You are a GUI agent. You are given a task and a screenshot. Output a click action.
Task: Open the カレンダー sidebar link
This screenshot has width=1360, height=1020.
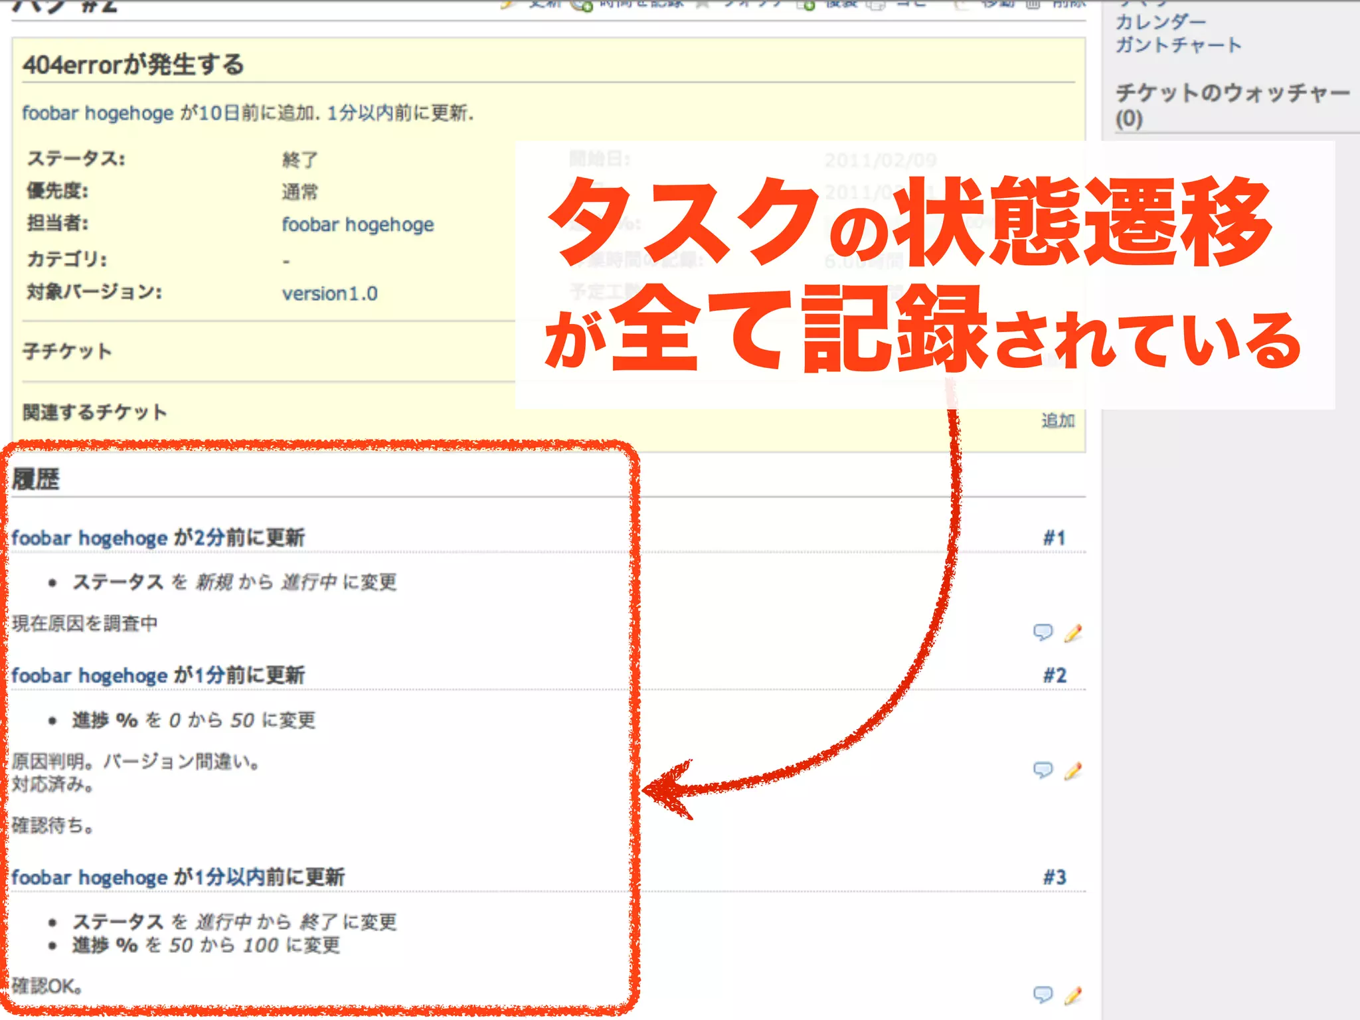pos(1161,22)
